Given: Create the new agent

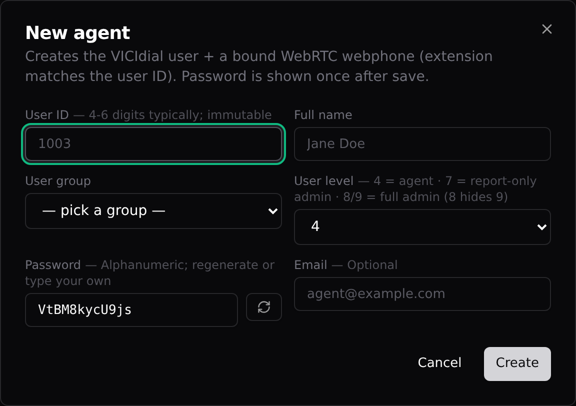Looking at the screenshot, I should click(x=517, y=363).
